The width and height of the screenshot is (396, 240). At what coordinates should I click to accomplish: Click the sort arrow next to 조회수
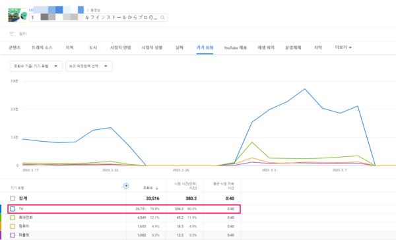pos(157,188)
